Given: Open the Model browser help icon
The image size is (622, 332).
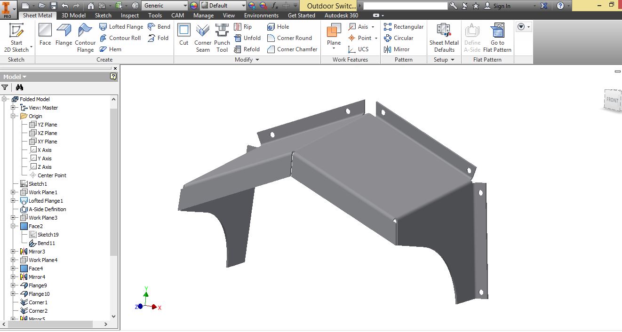Looking at the screenshot, I should click(113, 76).
